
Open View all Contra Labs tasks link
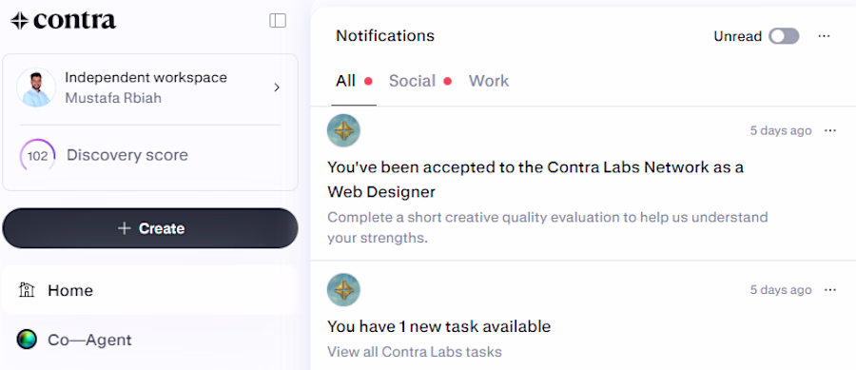[415, 352]
